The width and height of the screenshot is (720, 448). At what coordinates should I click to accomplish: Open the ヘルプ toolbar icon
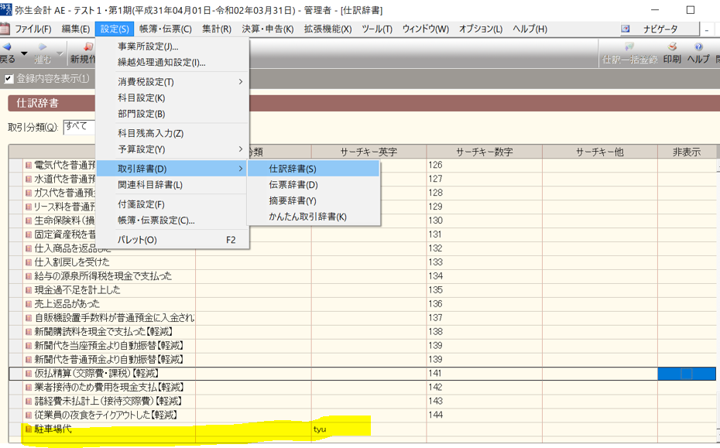coord(698,52)
